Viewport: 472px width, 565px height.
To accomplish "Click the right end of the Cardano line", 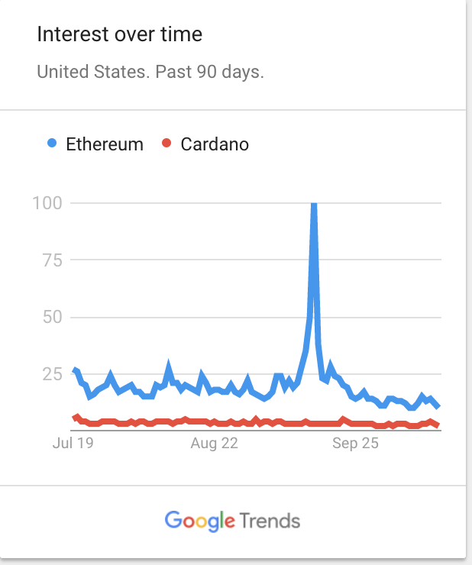I will [438, 425].
